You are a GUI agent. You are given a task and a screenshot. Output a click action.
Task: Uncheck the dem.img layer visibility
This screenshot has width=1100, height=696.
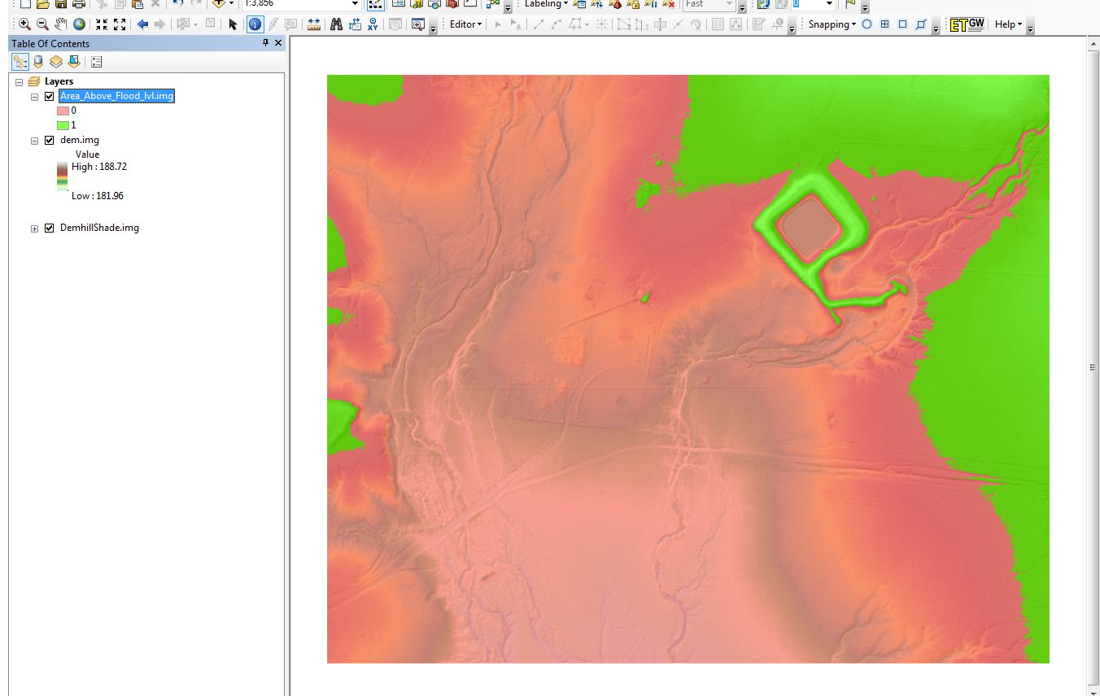pos(49,140)
